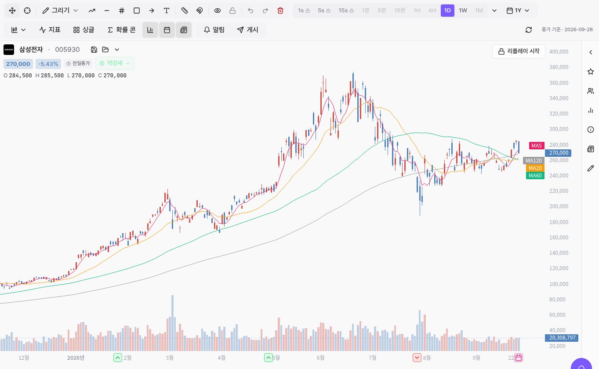Switch to the 1W timeframe
The height and width of the screenshot is (369, 599).
pyautogui.click(x=463, y=11)
